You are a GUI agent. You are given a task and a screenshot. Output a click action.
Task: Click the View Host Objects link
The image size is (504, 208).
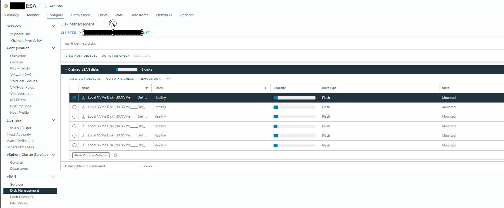point(81,56)
